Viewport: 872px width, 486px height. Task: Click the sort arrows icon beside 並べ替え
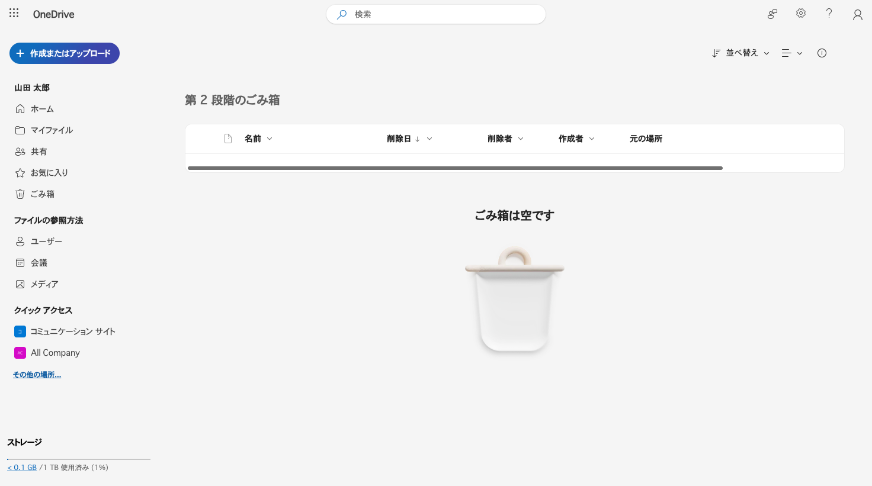point(716,53)
